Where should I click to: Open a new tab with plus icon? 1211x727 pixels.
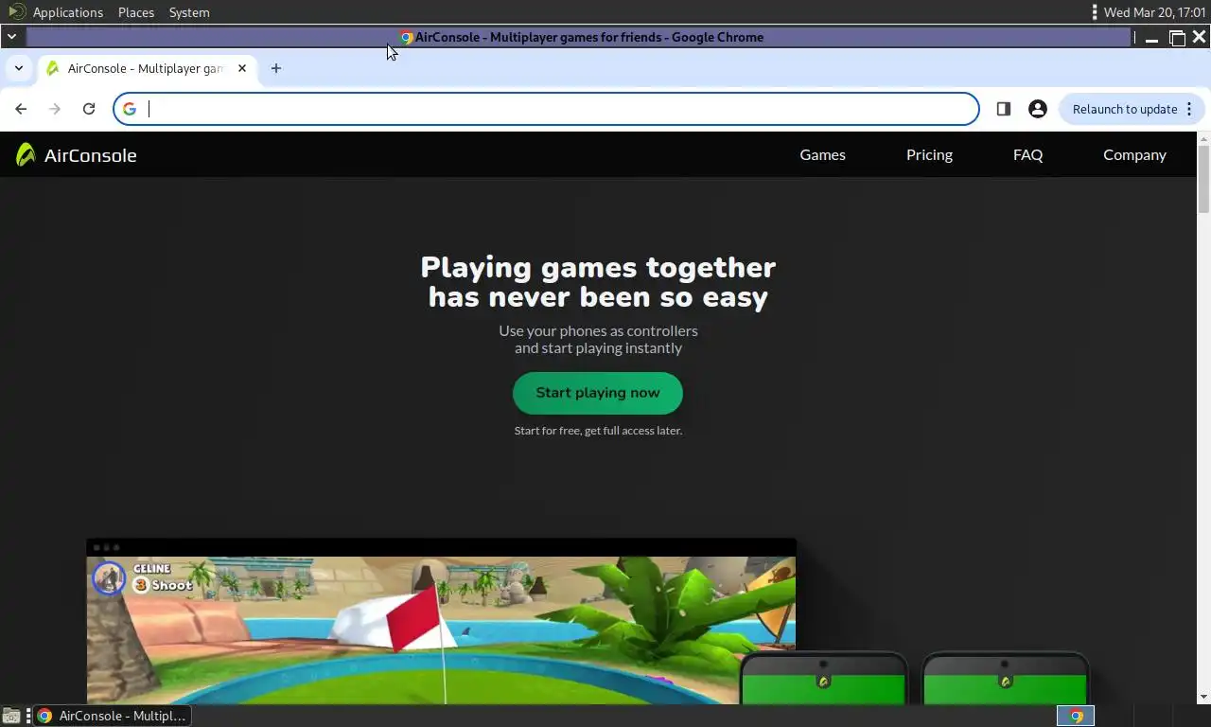pos(276,68)
